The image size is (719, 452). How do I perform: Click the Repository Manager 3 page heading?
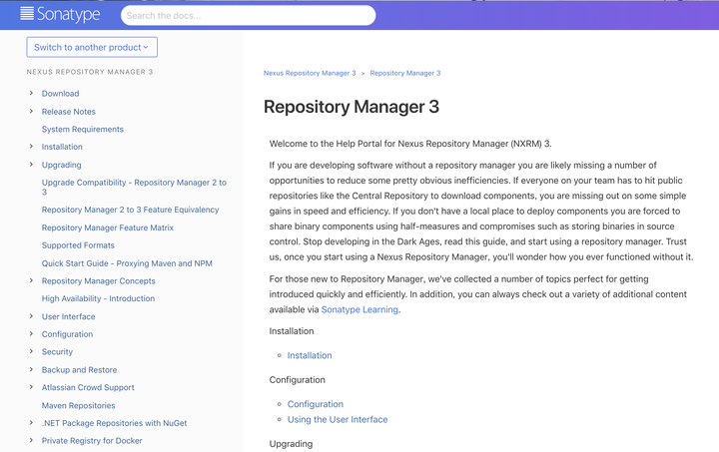coord(352,107)
